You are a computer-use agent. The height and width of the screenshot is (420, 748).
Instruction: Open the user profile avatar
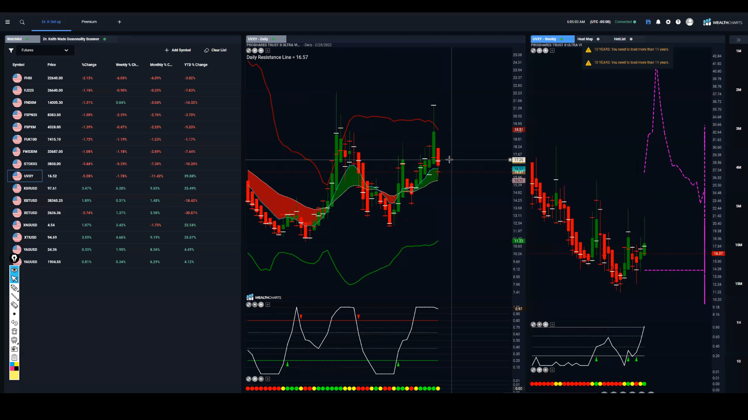[690, 22]
